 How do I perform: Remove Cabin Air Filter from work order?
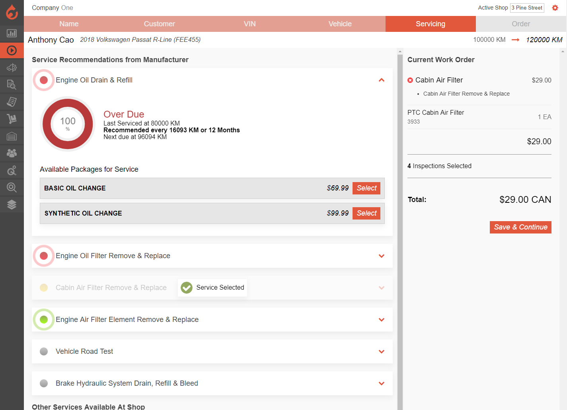click(x=410, y=80)
